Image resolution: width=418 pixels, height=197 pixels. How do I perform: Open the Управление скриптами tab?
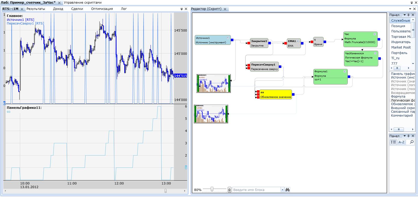pos(82,3)
